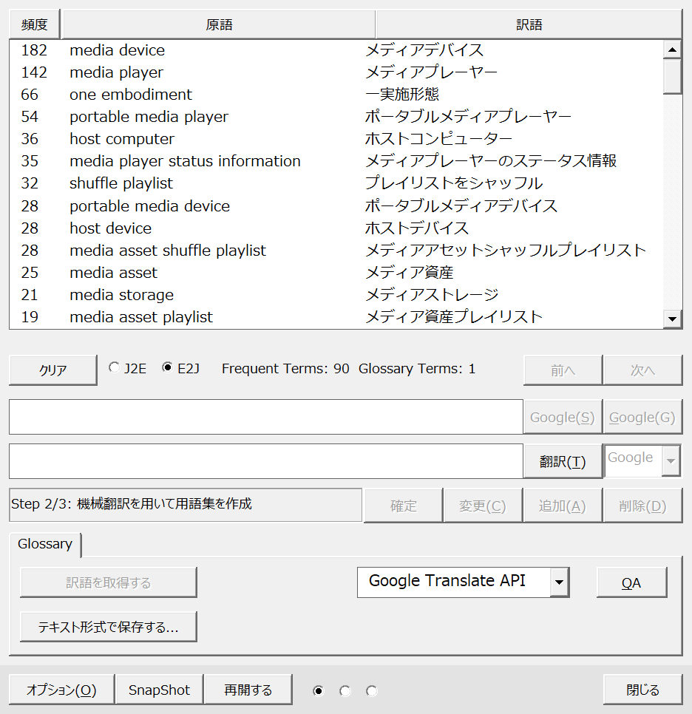Screen dimensions: 692x714
Task: Click the 閉じる button
Action: tap(642, 690)
